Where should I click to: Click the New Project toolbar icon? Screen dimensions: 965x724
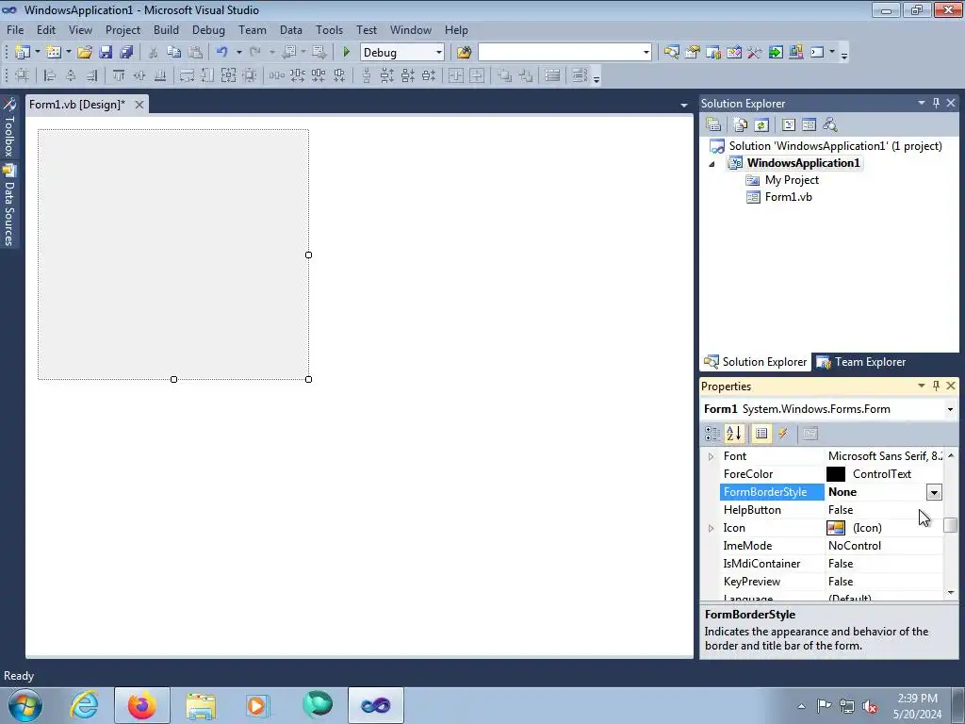click(23, 53)
